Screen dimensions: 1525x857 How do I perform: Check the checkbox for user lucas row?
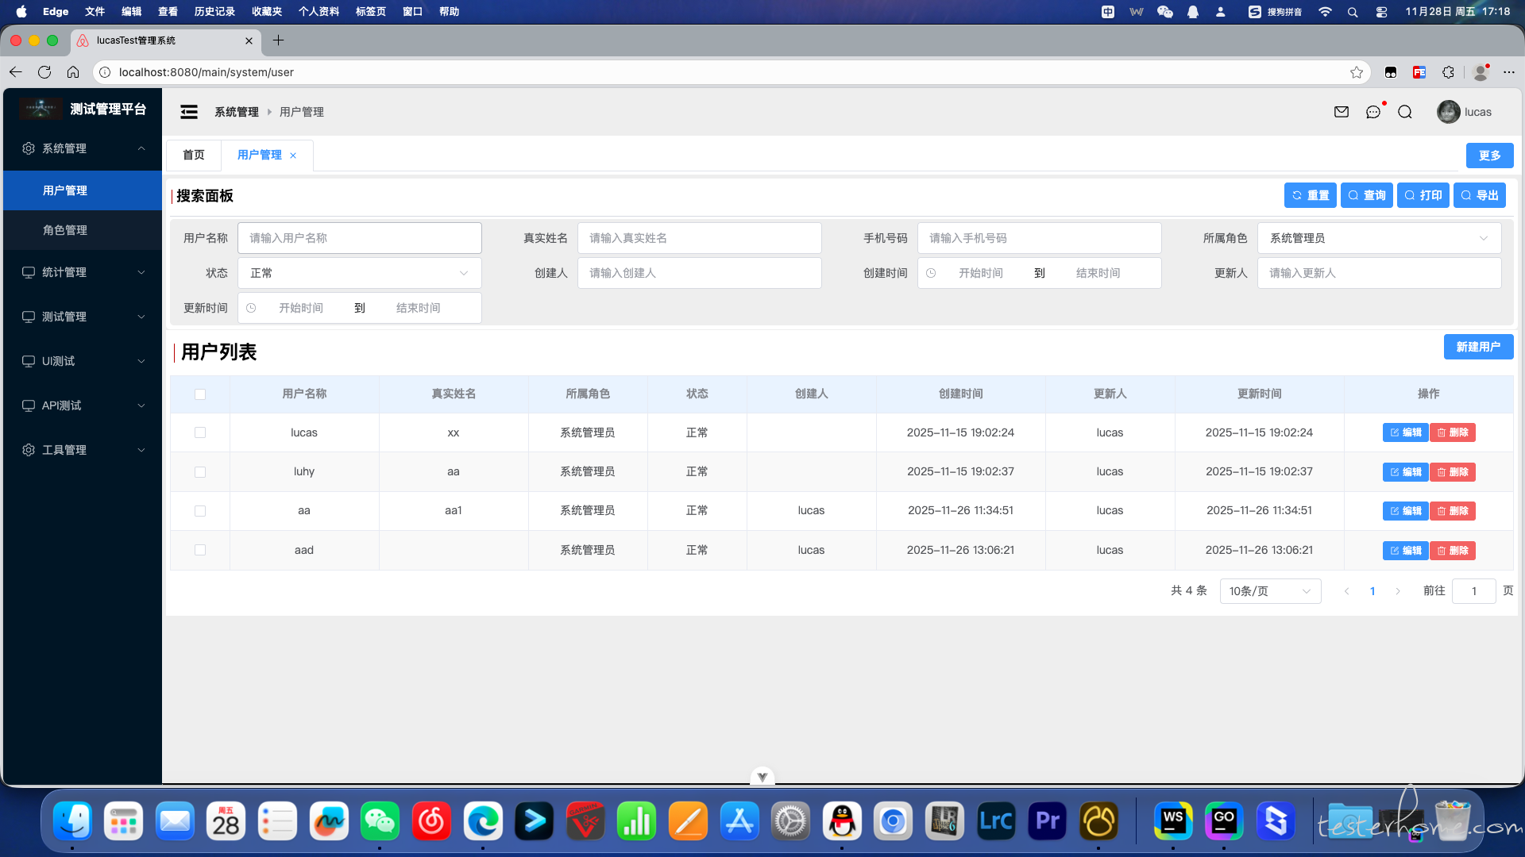pyautogui.click(x=200, y=432)
